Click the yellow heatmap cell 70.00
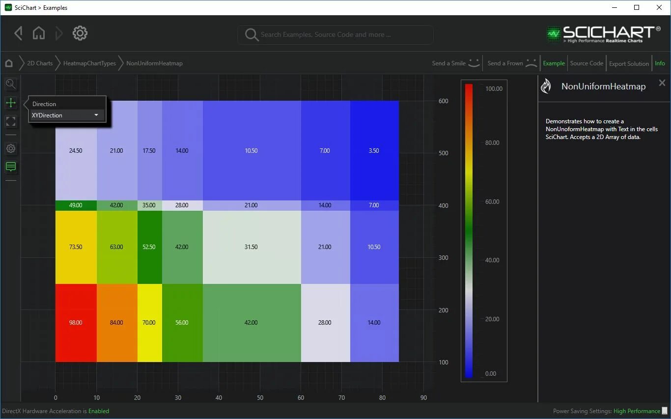Viewport: 671px width, 419px height. coord(149,323)
